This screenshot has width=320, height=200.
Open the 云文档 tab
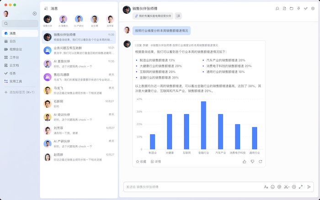[20, 65]
